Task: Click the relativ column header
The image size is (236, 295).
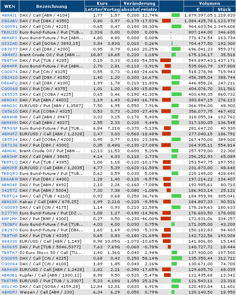Action: coord(149,9)
